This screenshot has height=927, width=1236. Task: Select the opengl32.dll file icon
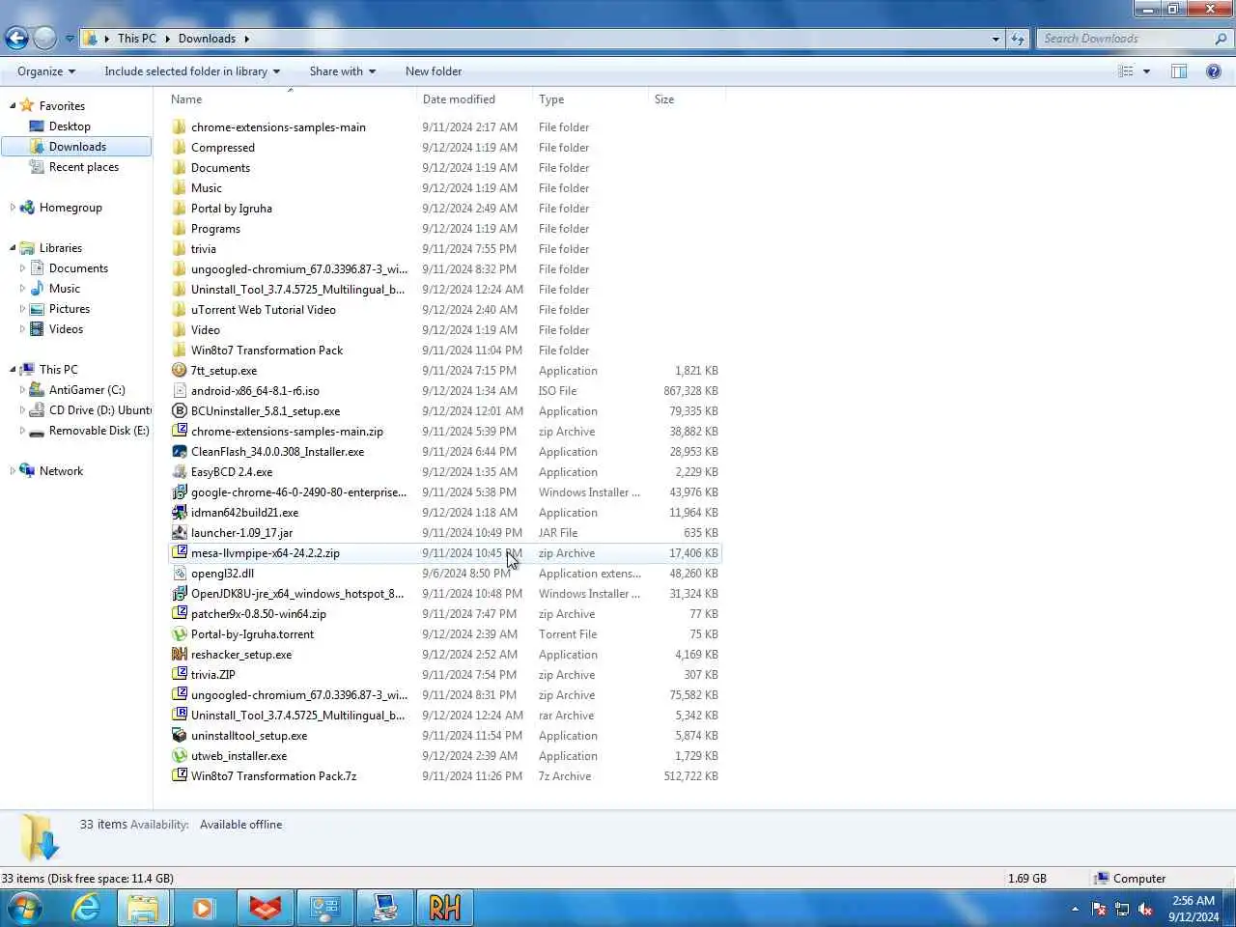(x=180, y=573)
